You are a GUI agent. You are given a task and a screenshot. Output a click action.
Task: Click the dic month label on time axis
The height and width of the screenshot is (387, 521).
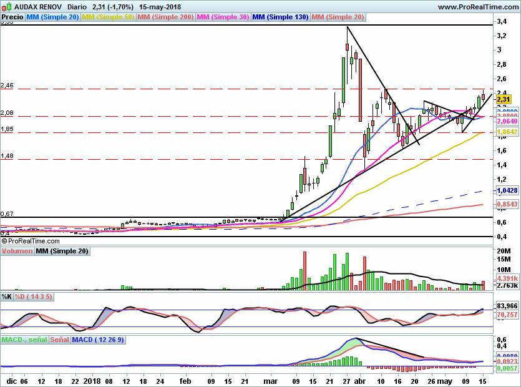coord(12,381)
